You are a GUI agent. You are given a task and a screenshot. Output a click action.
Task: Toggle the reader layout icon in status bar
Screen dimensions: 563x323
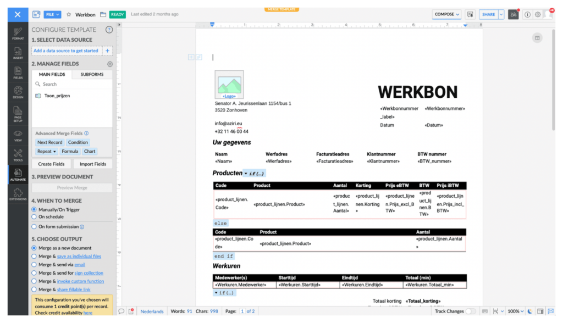tap(540, 311)
